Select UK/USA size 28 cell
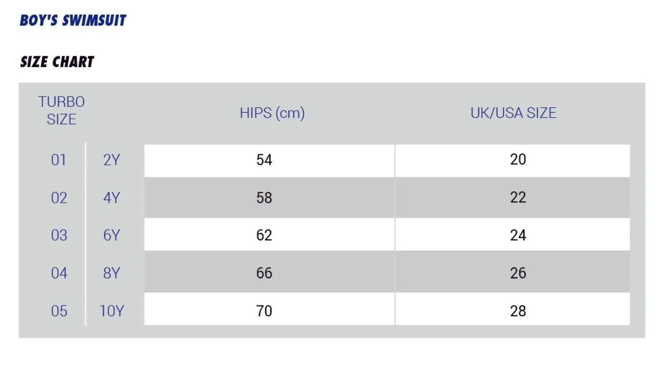This screenshot has width=668, height=368. tap(518, 311)
